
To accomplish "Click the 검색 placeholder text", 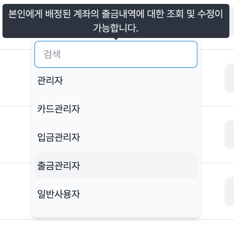I will tap(52, 54).
